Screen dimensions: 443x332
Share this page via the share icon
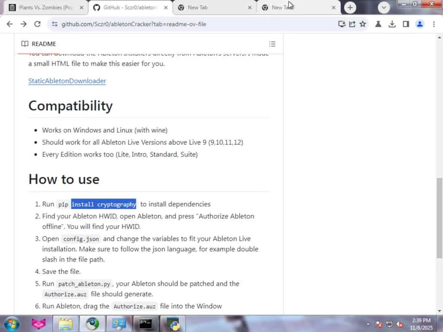click(x=352, y=24)
